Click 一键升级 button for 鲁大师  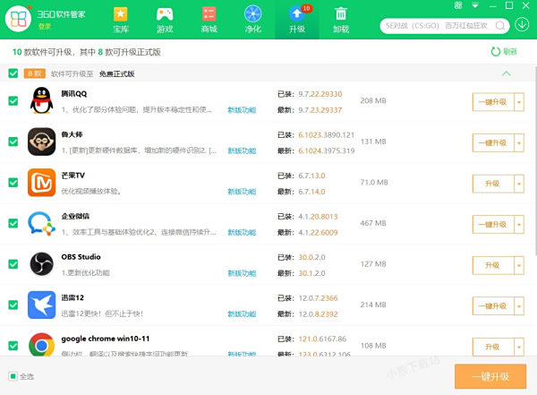493,142
